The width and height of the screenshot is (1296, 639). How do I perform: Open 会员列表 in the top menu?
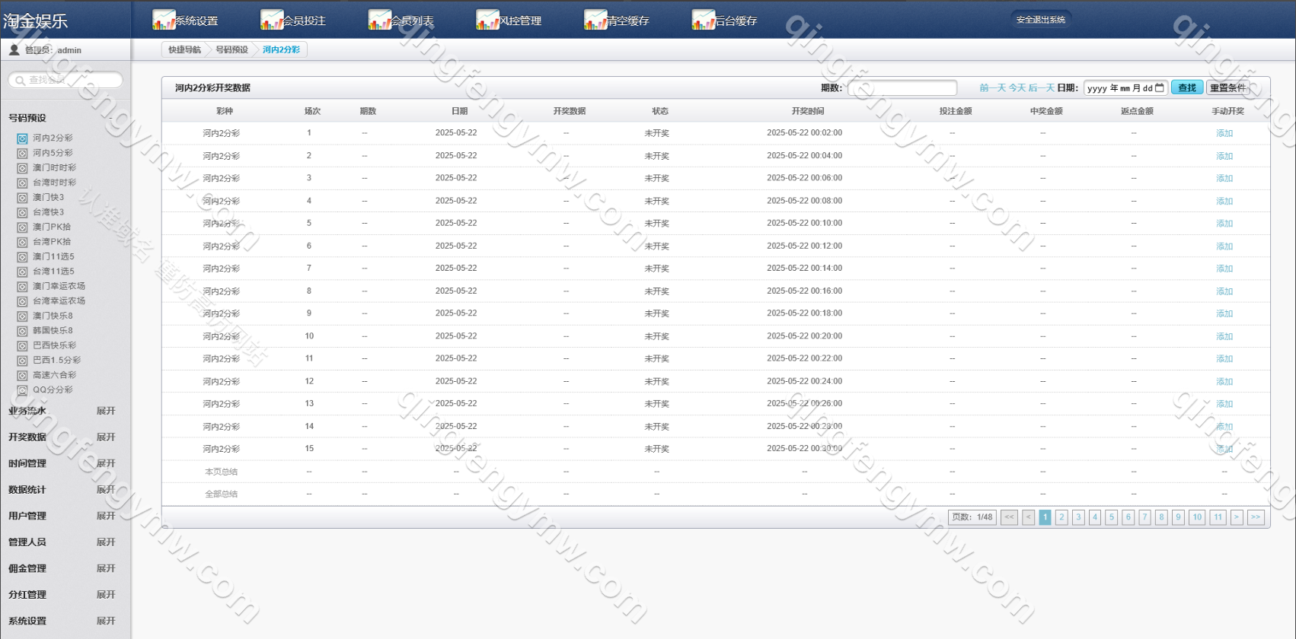pos(401,21)
